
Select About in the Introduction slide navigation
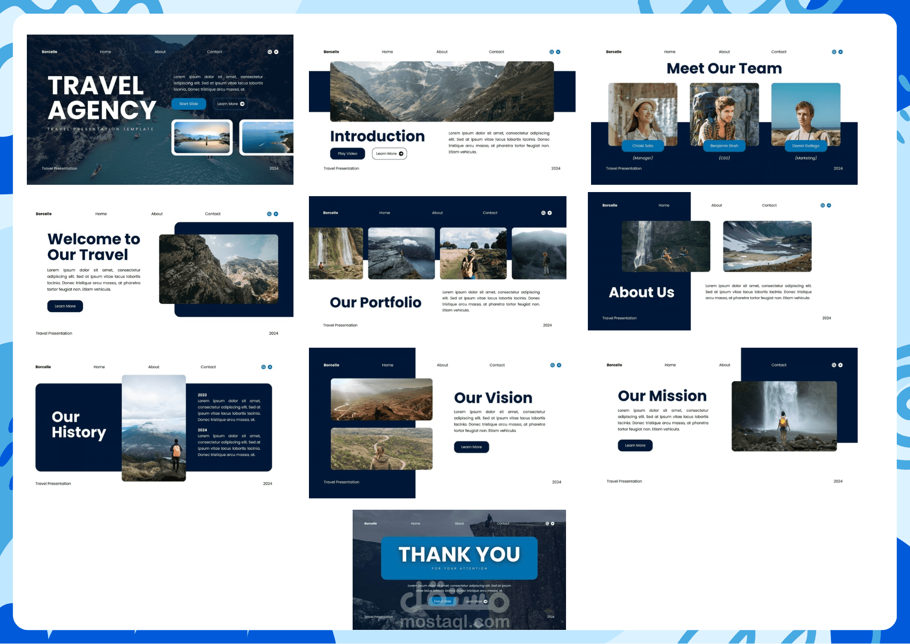coord(442,52)
